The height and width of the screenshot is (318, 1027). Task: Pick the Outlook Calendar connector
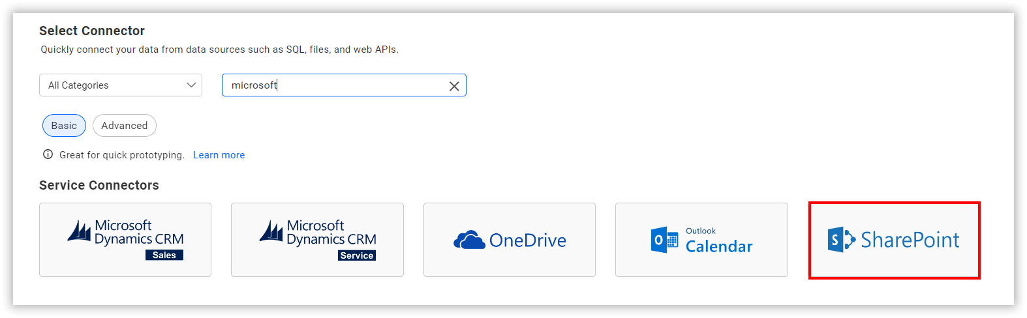point(701,240)
